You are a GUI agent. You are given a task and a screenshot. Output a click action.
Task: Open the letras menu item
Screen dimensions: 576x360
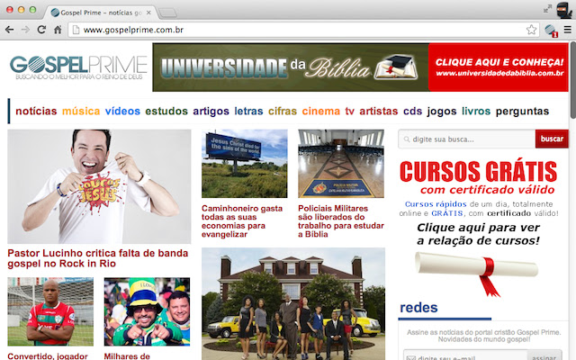[248, 111]
